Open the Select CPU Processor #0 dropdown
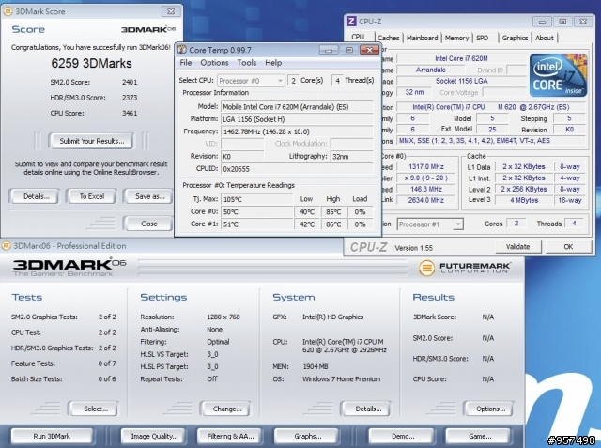This screenshot has height=448, width=601. pyautogui.click(x=251, y=81)
